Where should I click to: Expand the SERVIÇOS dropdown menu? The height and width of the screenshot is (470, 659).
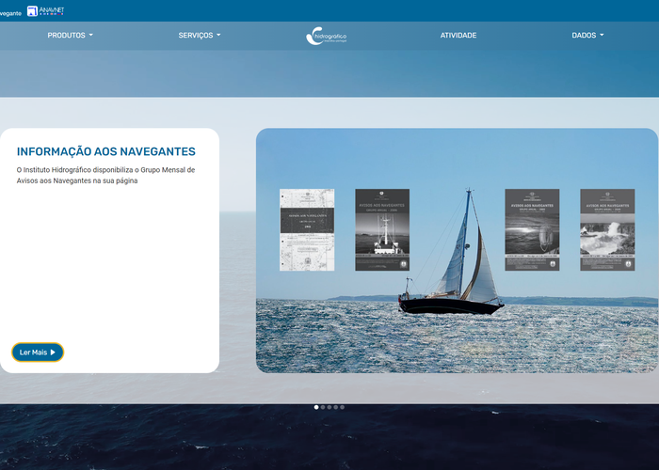point(200,36)
